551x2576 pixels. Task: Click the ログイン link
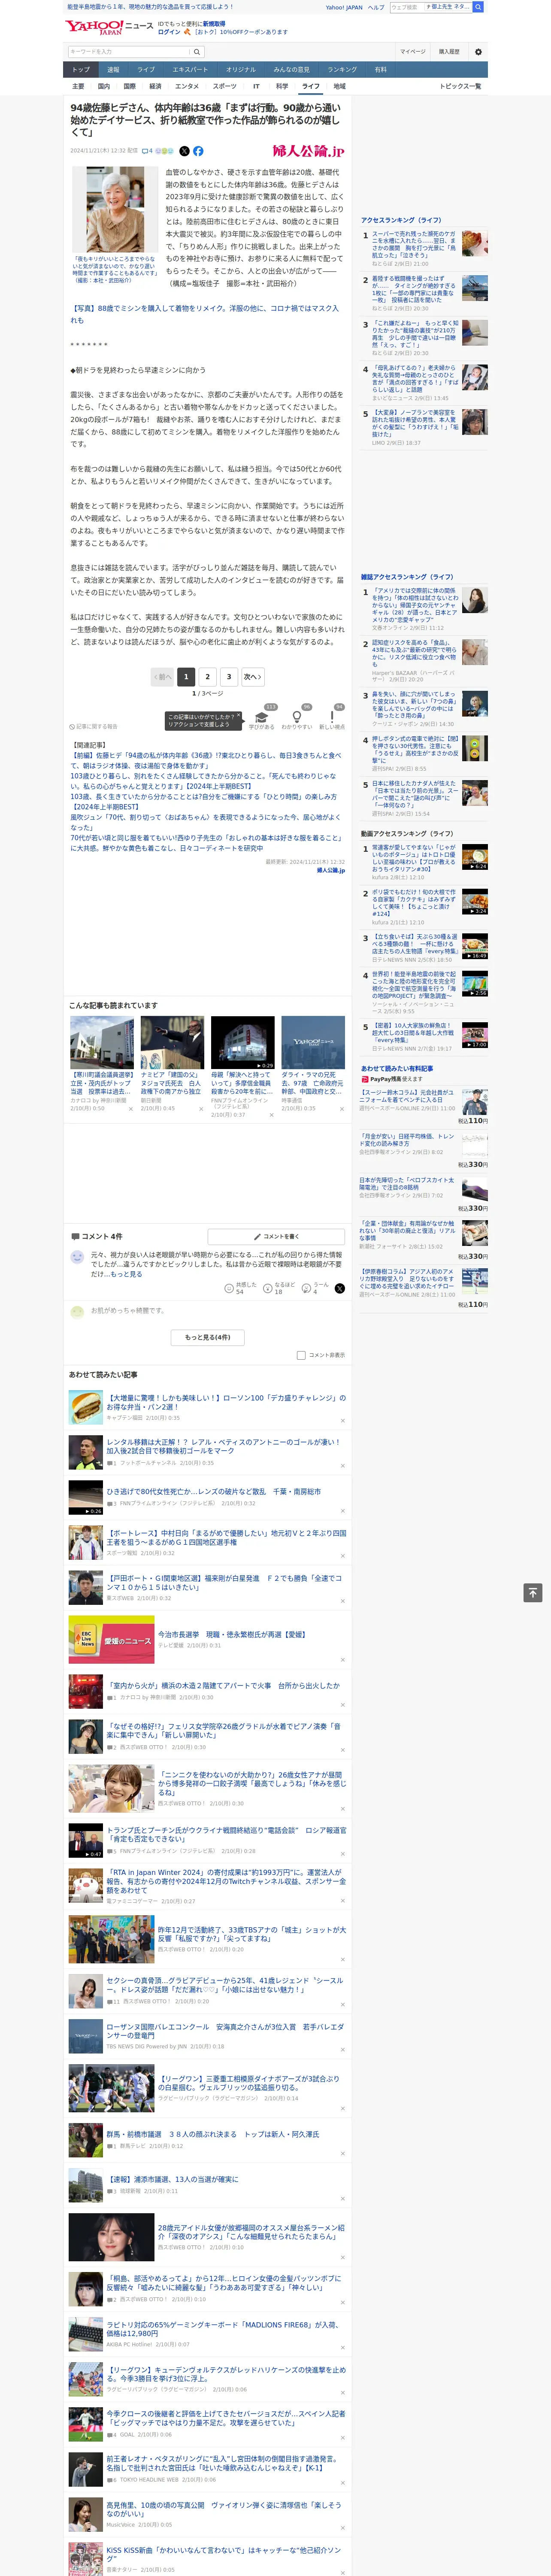[169, 32]
